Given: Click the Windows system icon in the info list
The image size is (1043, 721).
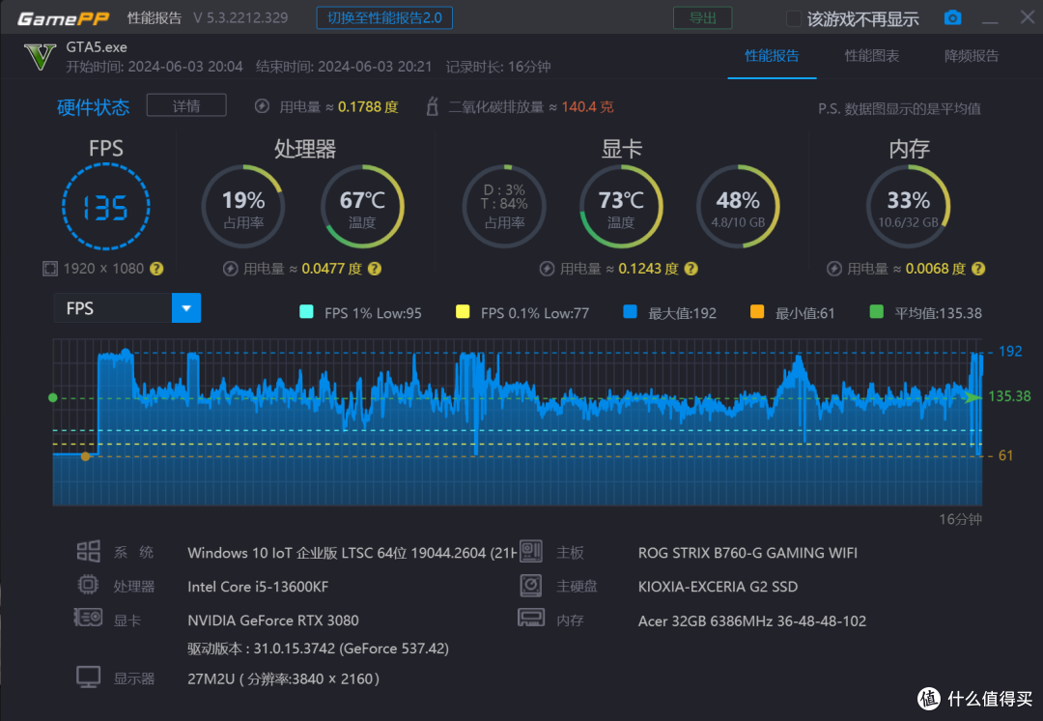Looking at the screenshot, I should coord(89,552).
